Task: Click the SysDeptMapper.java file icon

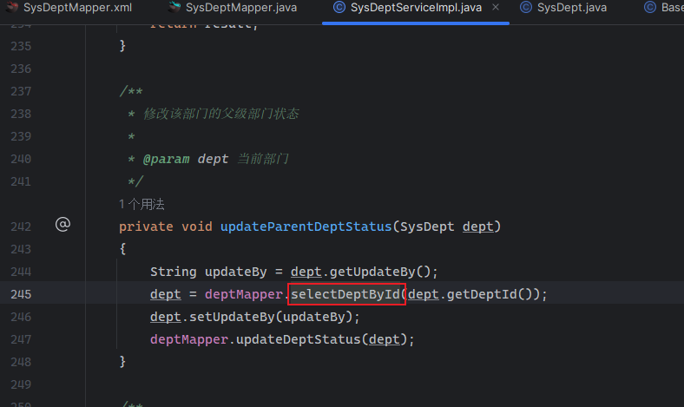Action: 174,8
